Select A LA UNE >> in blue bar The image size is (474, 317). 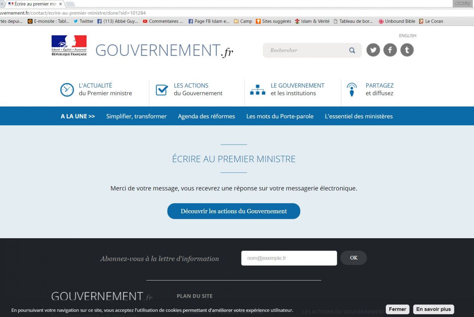78,116
